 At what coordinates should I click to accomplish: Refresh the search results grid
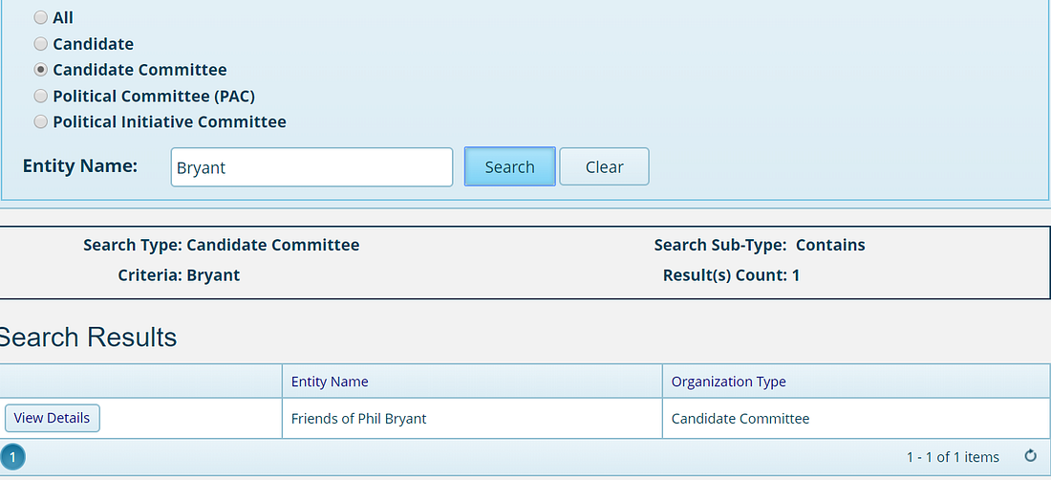point(1031,456)
